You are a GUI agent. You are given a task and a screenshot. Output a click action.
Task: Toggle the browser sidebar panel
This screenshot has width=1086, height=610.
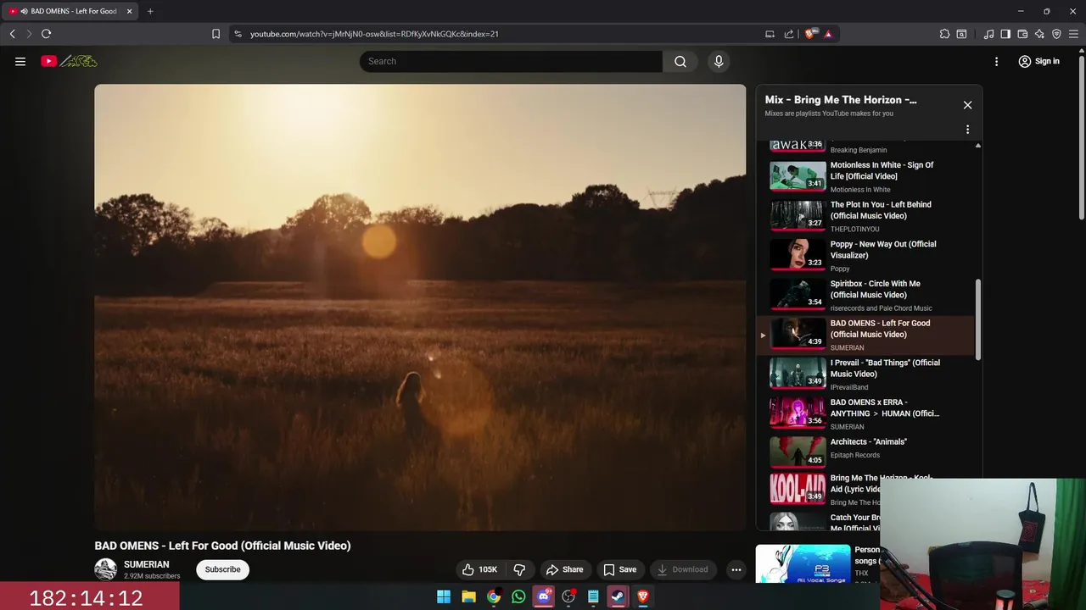coord(1005,34)
